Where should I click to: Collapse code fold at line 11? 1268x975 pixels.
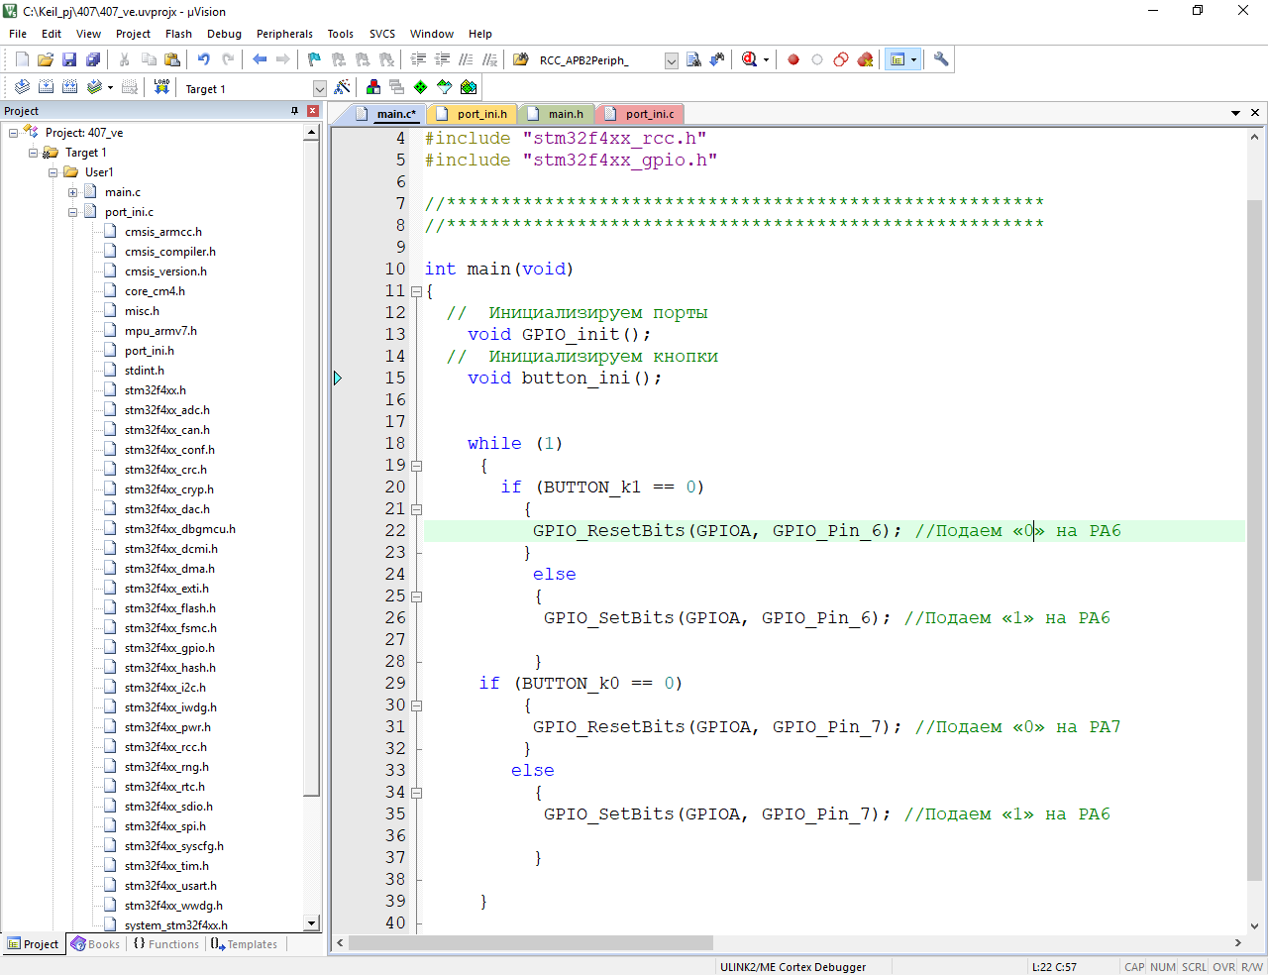[416, 291]
